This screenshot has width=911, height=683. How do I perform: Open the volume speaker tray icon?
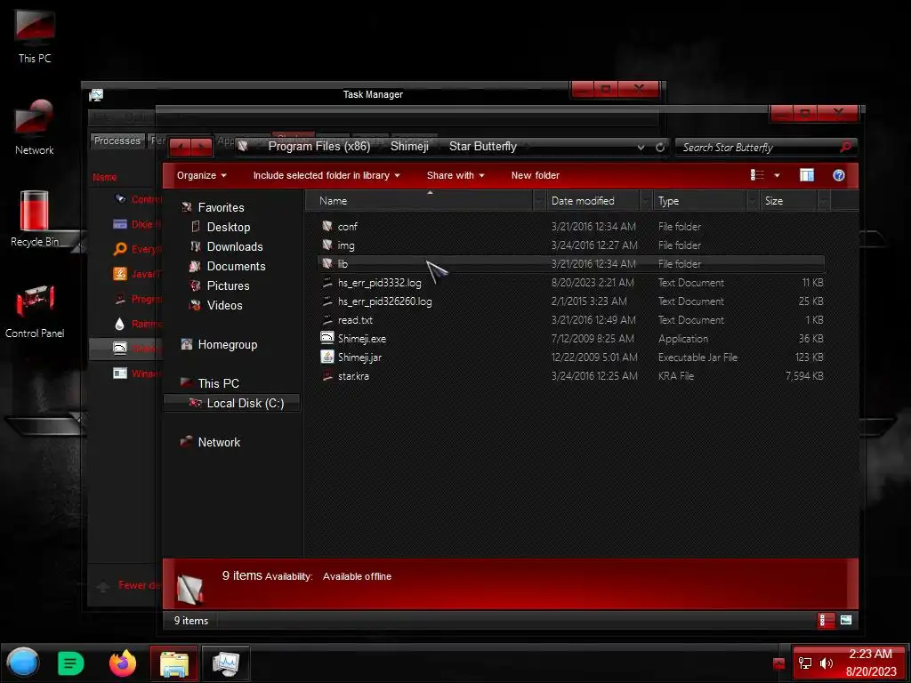(x=826, y=663)
